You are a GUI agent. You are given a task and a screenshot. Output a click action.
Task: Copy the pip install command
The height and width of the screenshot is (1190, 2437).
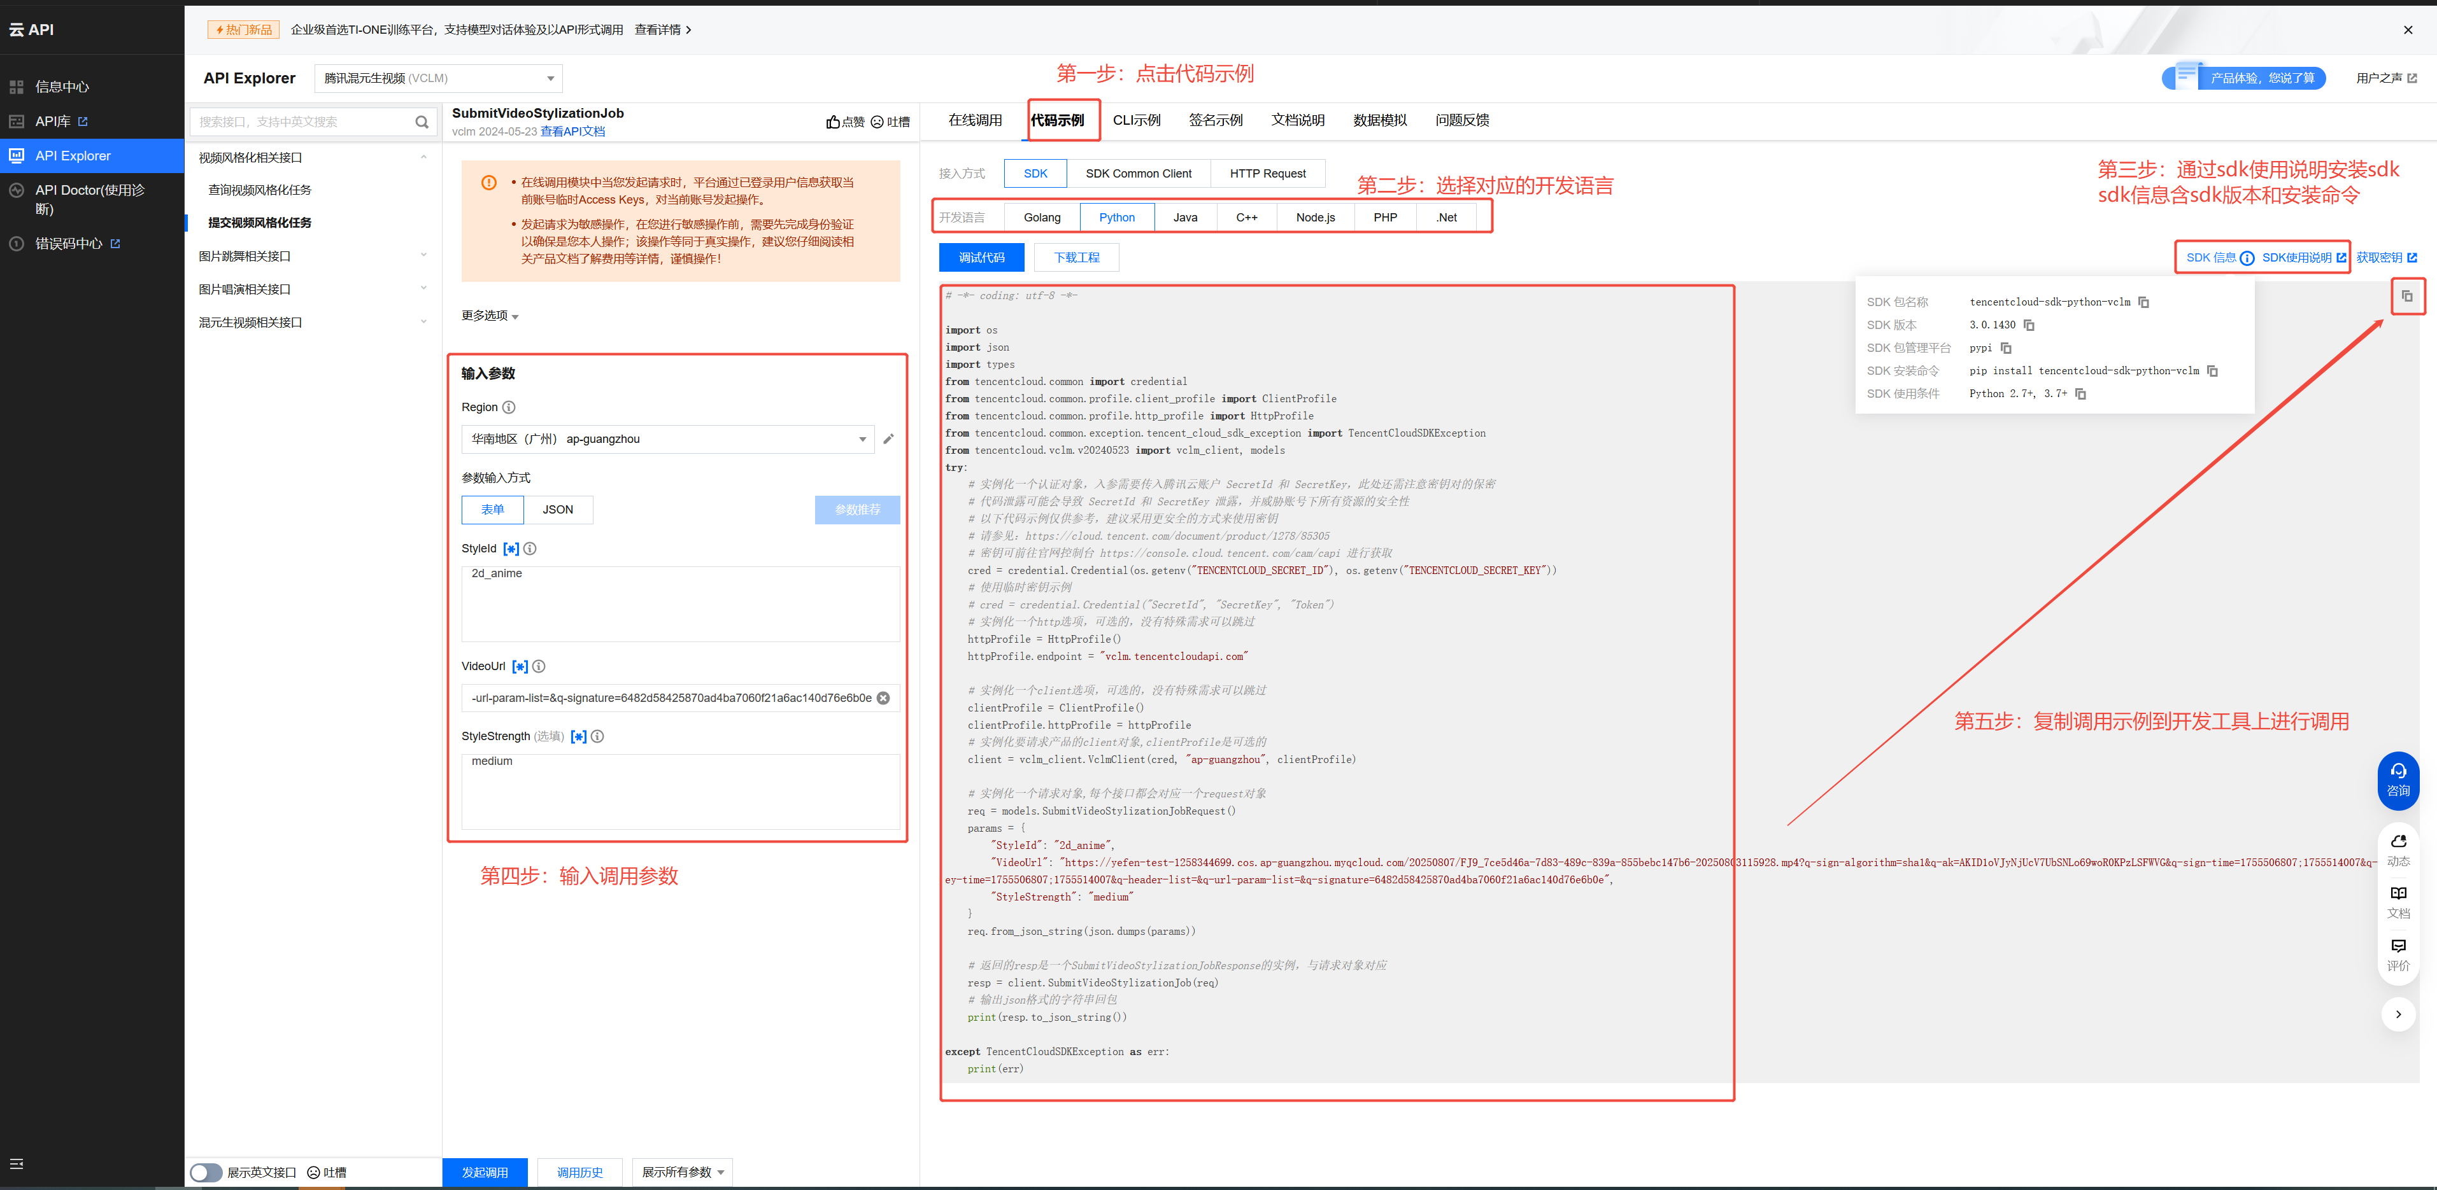point(2212,370)
